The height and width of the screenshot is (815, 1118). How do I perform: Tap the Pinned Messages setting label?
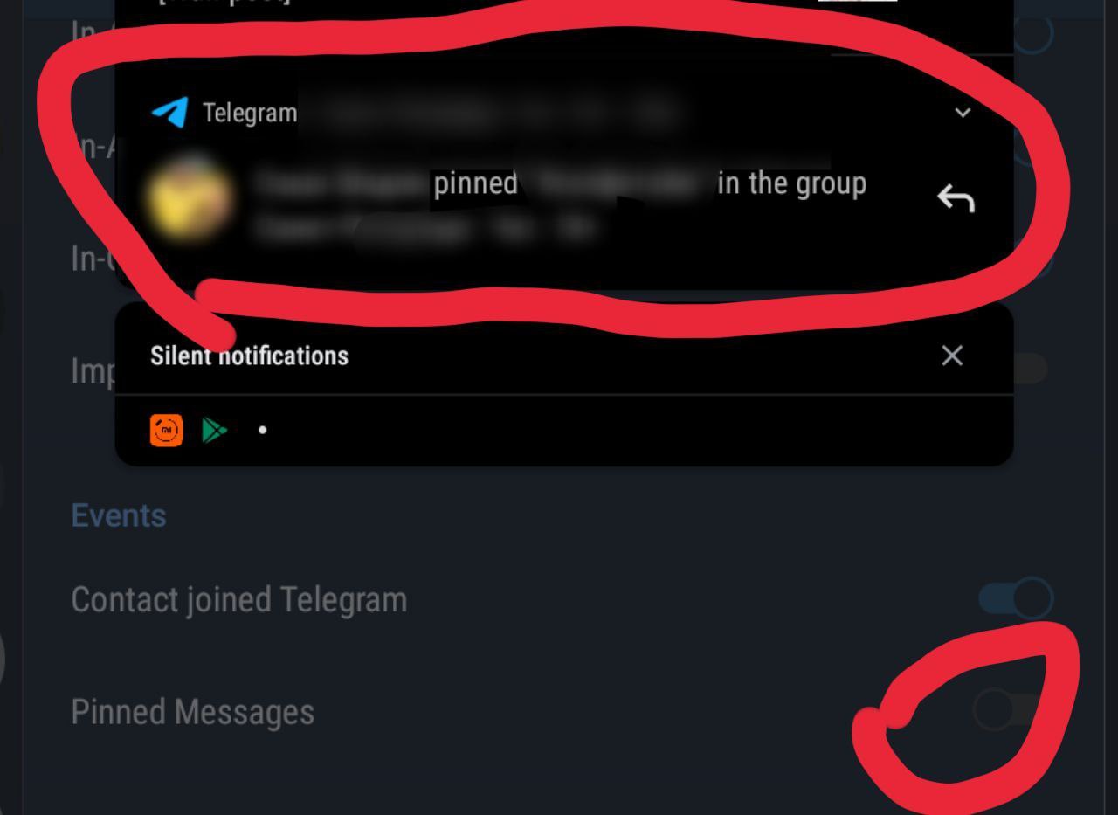(192, 712)
